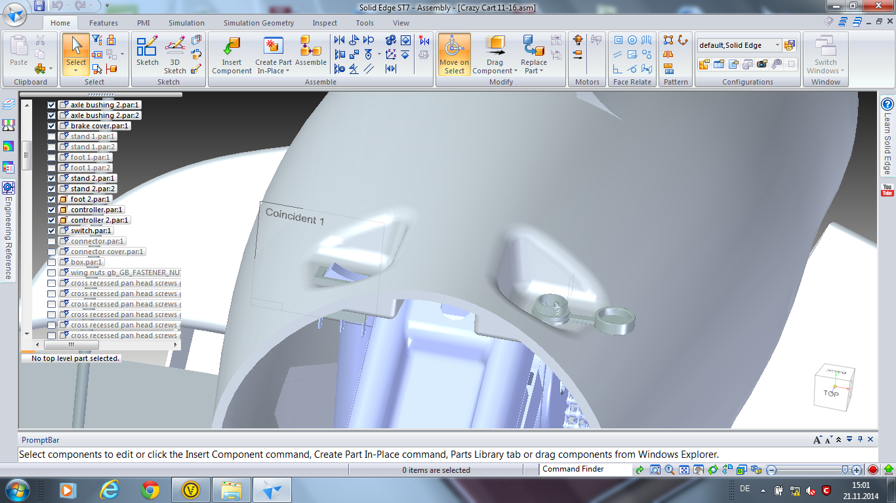Click the Select arrow tool
Screen dimensions: 896x503
[x=76, y=46]
